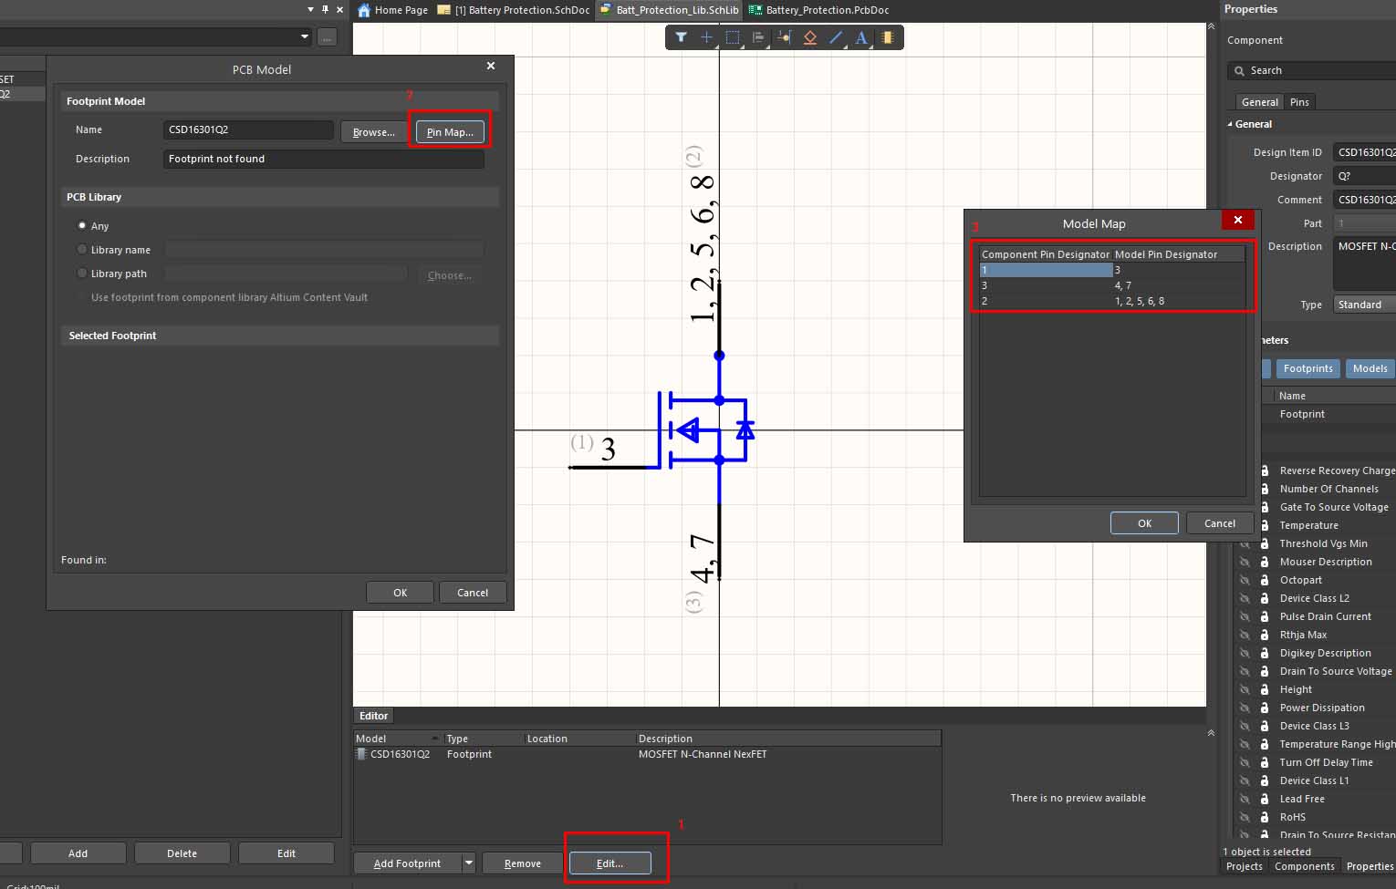The width and height of the screenshot is (1396, 889).
Task: Click the footprint Name input field
Action: tap(248, 129)
